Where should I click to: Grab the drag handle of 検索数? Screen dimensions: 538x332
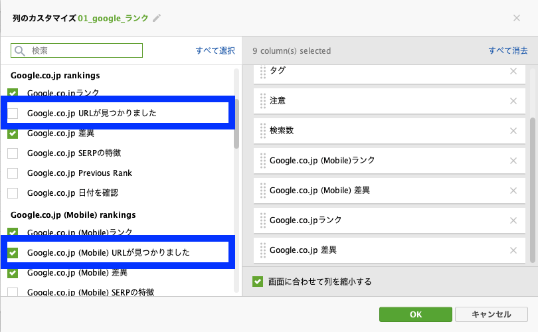point(263,131)
